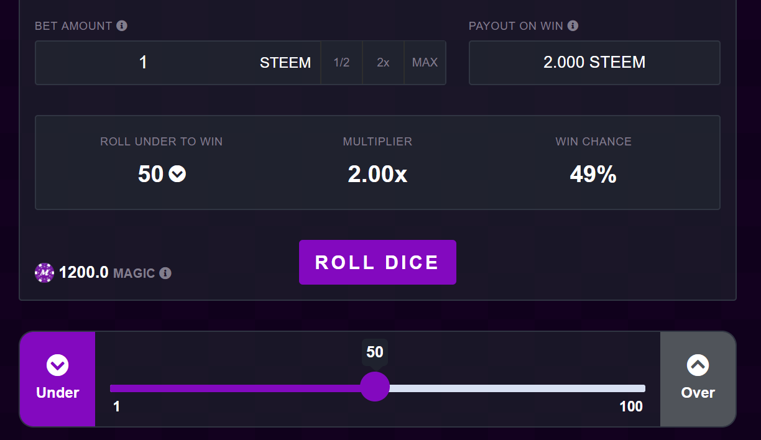Click the Payout on Win info icon
The height and width of the screenshot is (440, 761).
pos(573,25)
